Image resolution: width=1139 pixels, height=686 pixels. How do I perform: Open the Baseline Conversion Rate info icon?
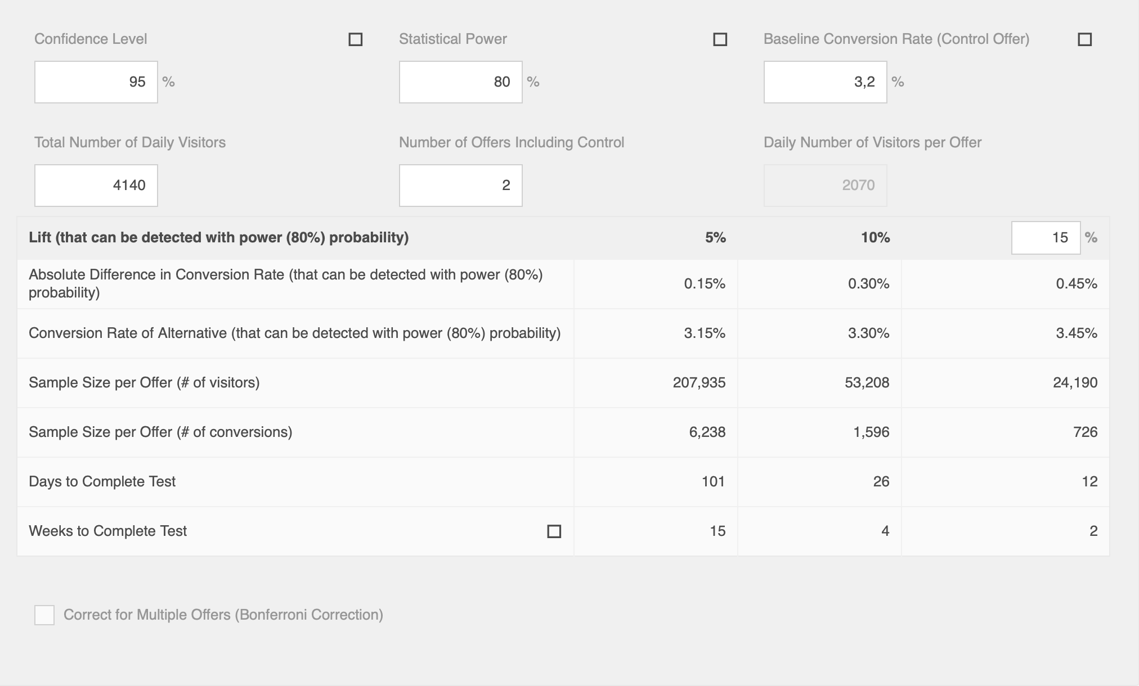click(1084, 39)
